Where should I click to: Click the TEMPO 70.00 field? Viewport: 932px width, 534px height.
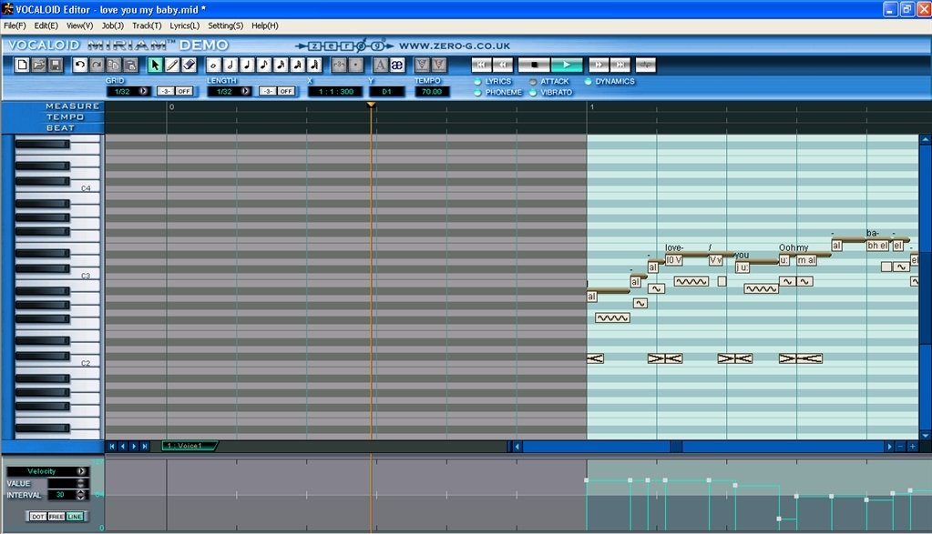(x=432, y=91)
